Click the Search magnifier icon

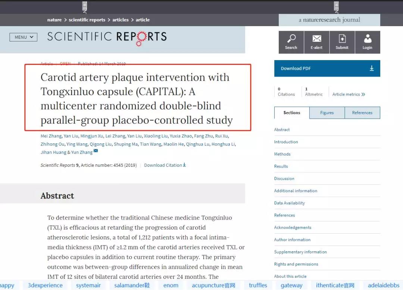[x=291, y=39]
